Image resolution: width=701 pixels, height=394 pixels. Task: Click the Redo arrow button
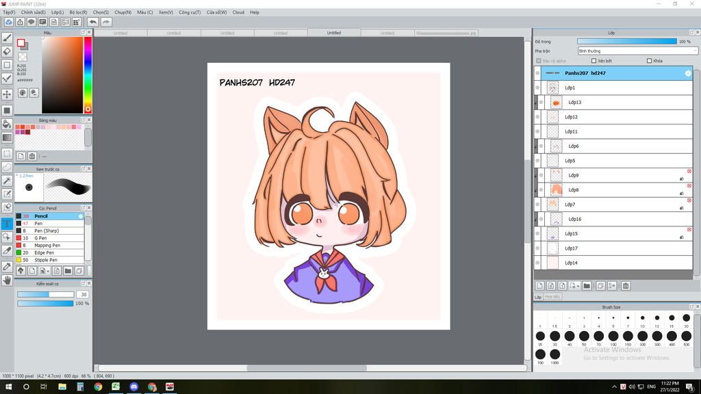pos(106,22)
